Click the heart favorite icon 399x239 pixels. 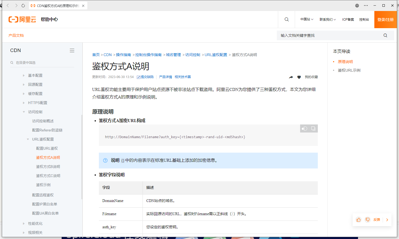(x=299, y=77)
